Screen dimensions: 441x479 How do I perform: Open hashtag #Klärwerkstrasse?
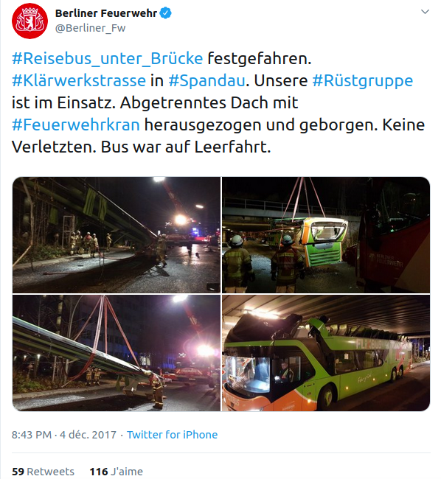tap(79, 80)
